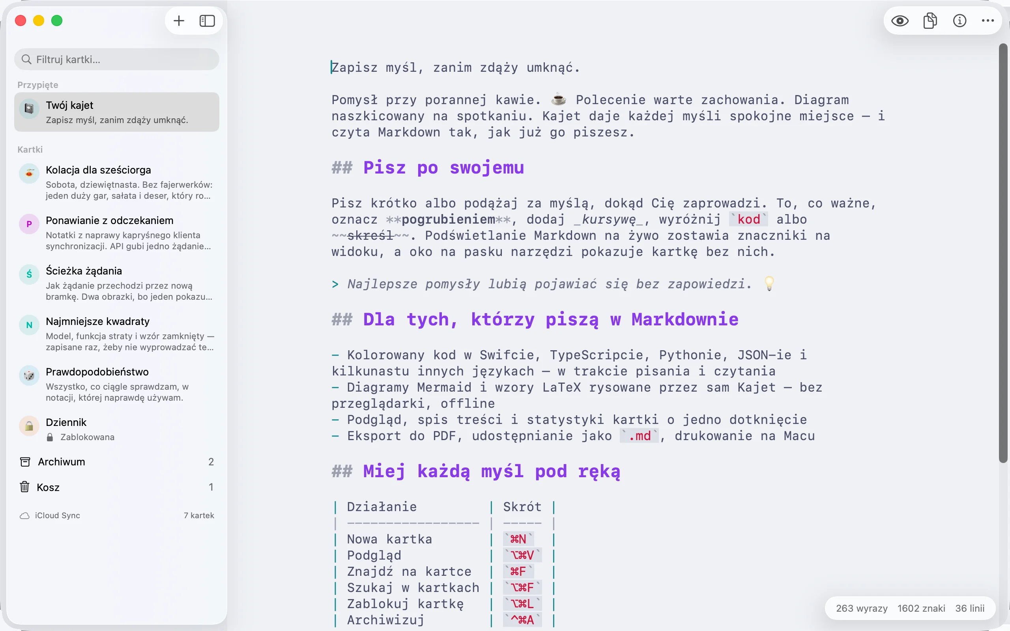Click the table cell Nowa kartka
1010x631 pixels.
pos(390,539)
